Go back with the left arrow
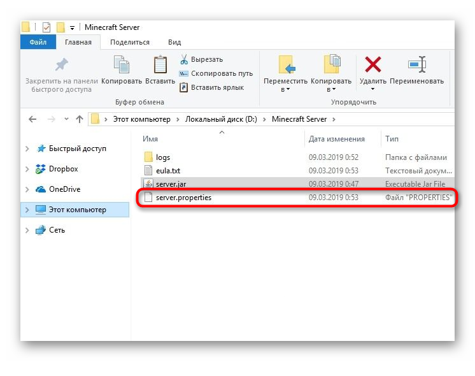This screenshot has width=475, height=376. click(32, 119)
